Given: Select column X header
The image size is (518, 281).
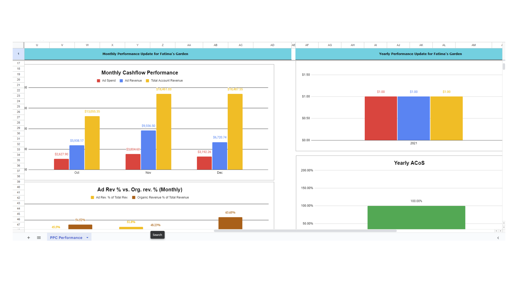Looking at the screenshot, I should click(112, 45).
